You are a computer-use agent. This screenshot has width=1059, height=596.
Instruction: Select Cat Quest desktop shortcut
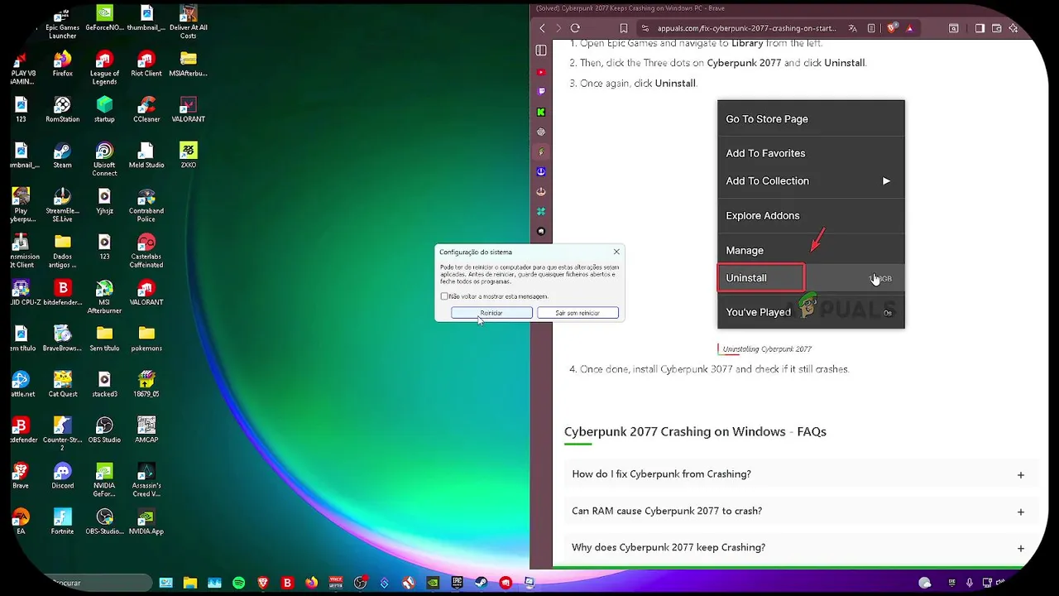(62, 385)
